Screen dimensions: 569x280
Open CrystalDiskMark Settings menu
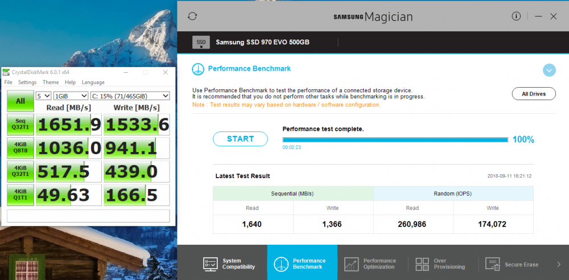[27, 83]
